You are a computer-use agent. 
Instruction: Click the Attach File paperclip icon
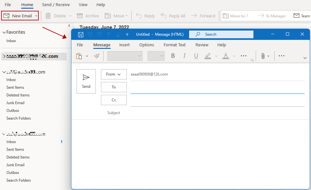pyautogui.click(x=263, y=56)
